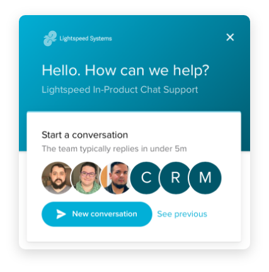Close the chat support widget
The width and height of the screenshot is (269, 272).
click(x=230, y=37)
